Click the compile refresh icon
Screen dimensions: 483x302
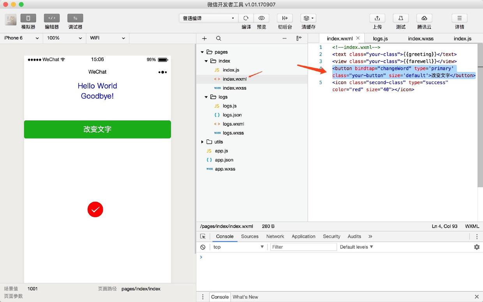click(246, 18)
